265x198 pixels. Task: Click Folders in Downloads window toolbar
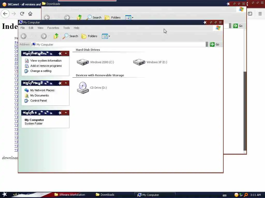coord(113,17)
